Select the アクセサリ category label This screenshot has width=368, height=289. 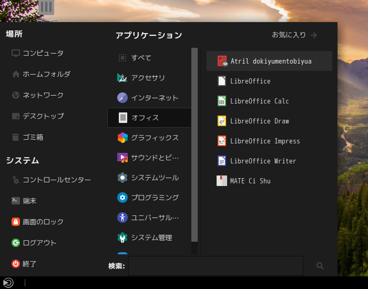[x=148, y=78]
